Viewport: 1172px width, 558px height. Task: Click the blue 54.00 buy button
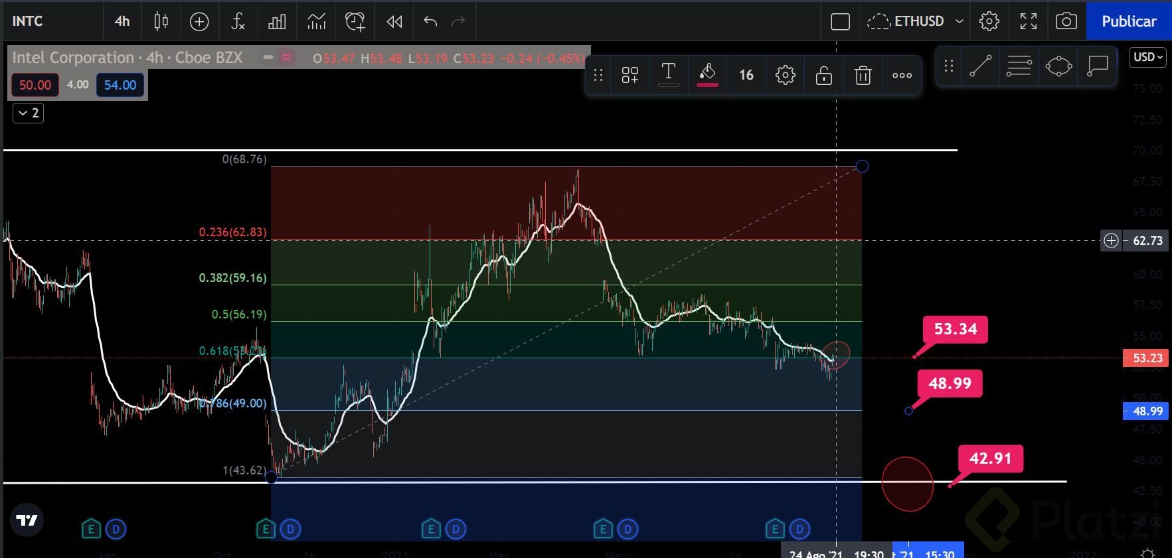pyautogui.click(x=120, y=85)
